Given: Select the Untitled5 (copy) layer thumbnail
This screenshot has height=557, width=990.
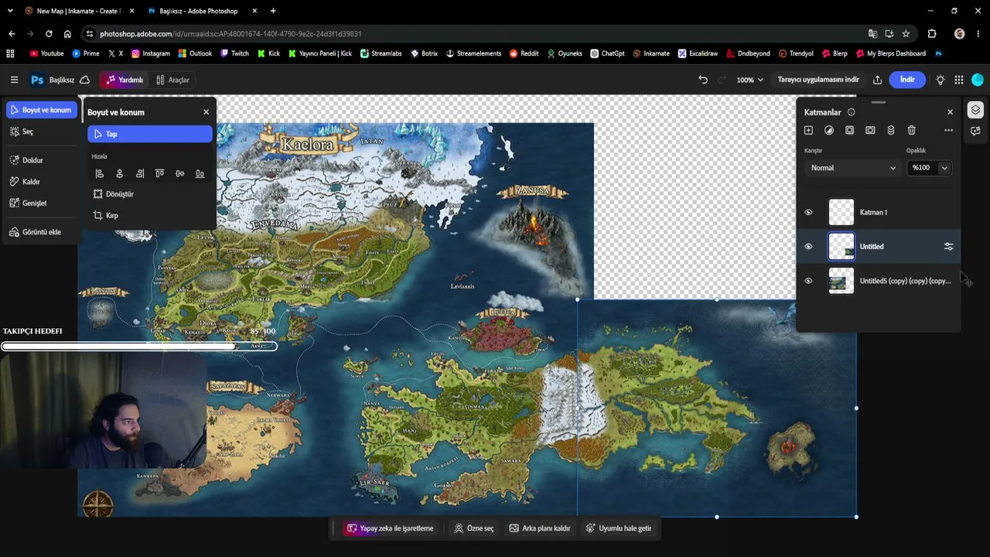Looking at the screenshot, I should click(x=841, y=281).
